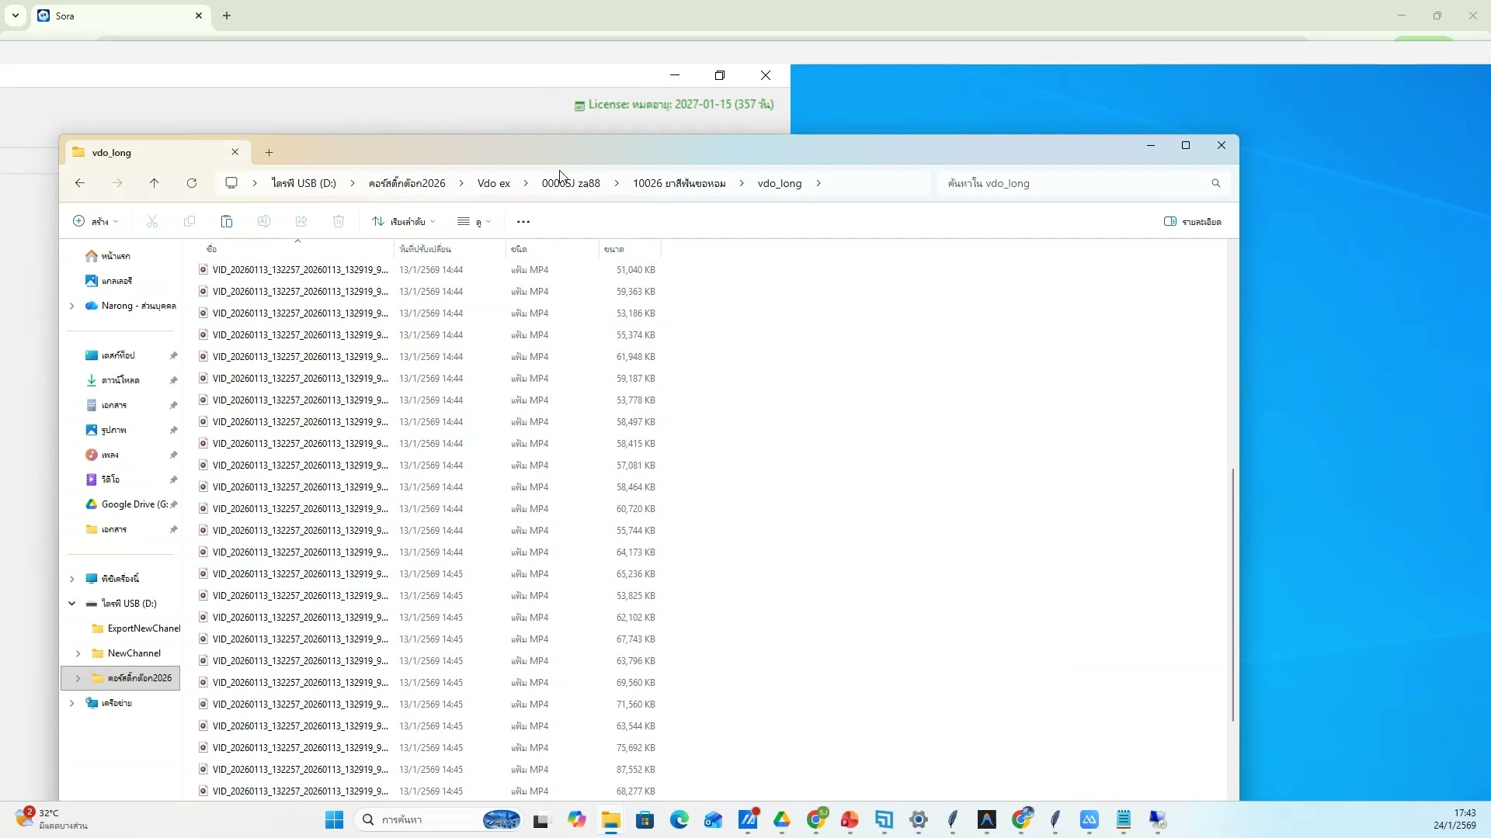Click the Refresh icon in navigation bar

pos(192,183)
